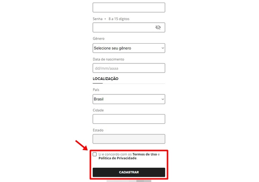
Task: Click the Cidade field label
Action: [98, 110]
